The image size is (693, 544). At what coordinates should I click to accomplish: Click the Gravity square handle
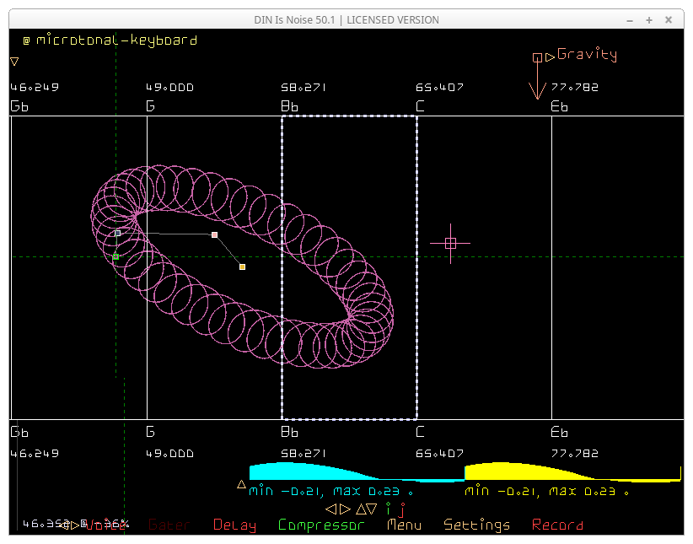point(537,57)
